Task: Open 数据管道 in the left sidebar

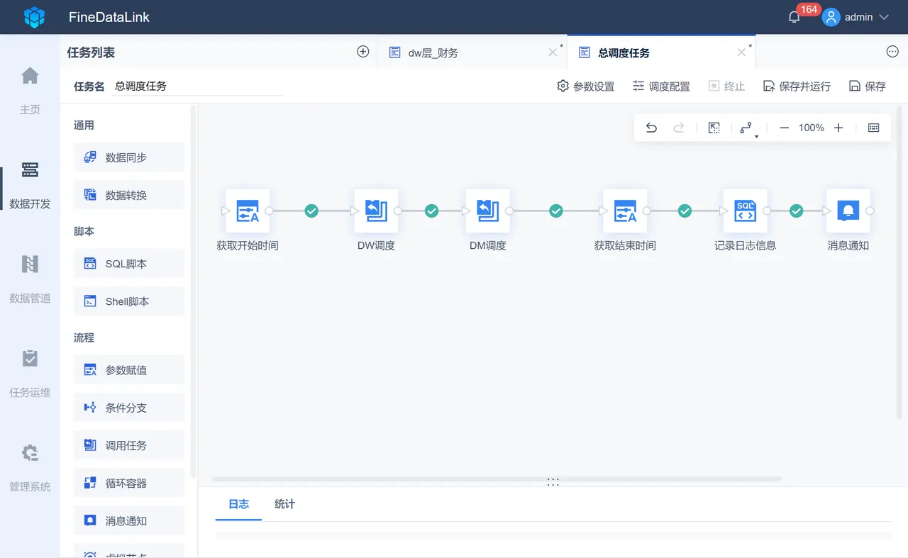Action: [x=30, y=279]
